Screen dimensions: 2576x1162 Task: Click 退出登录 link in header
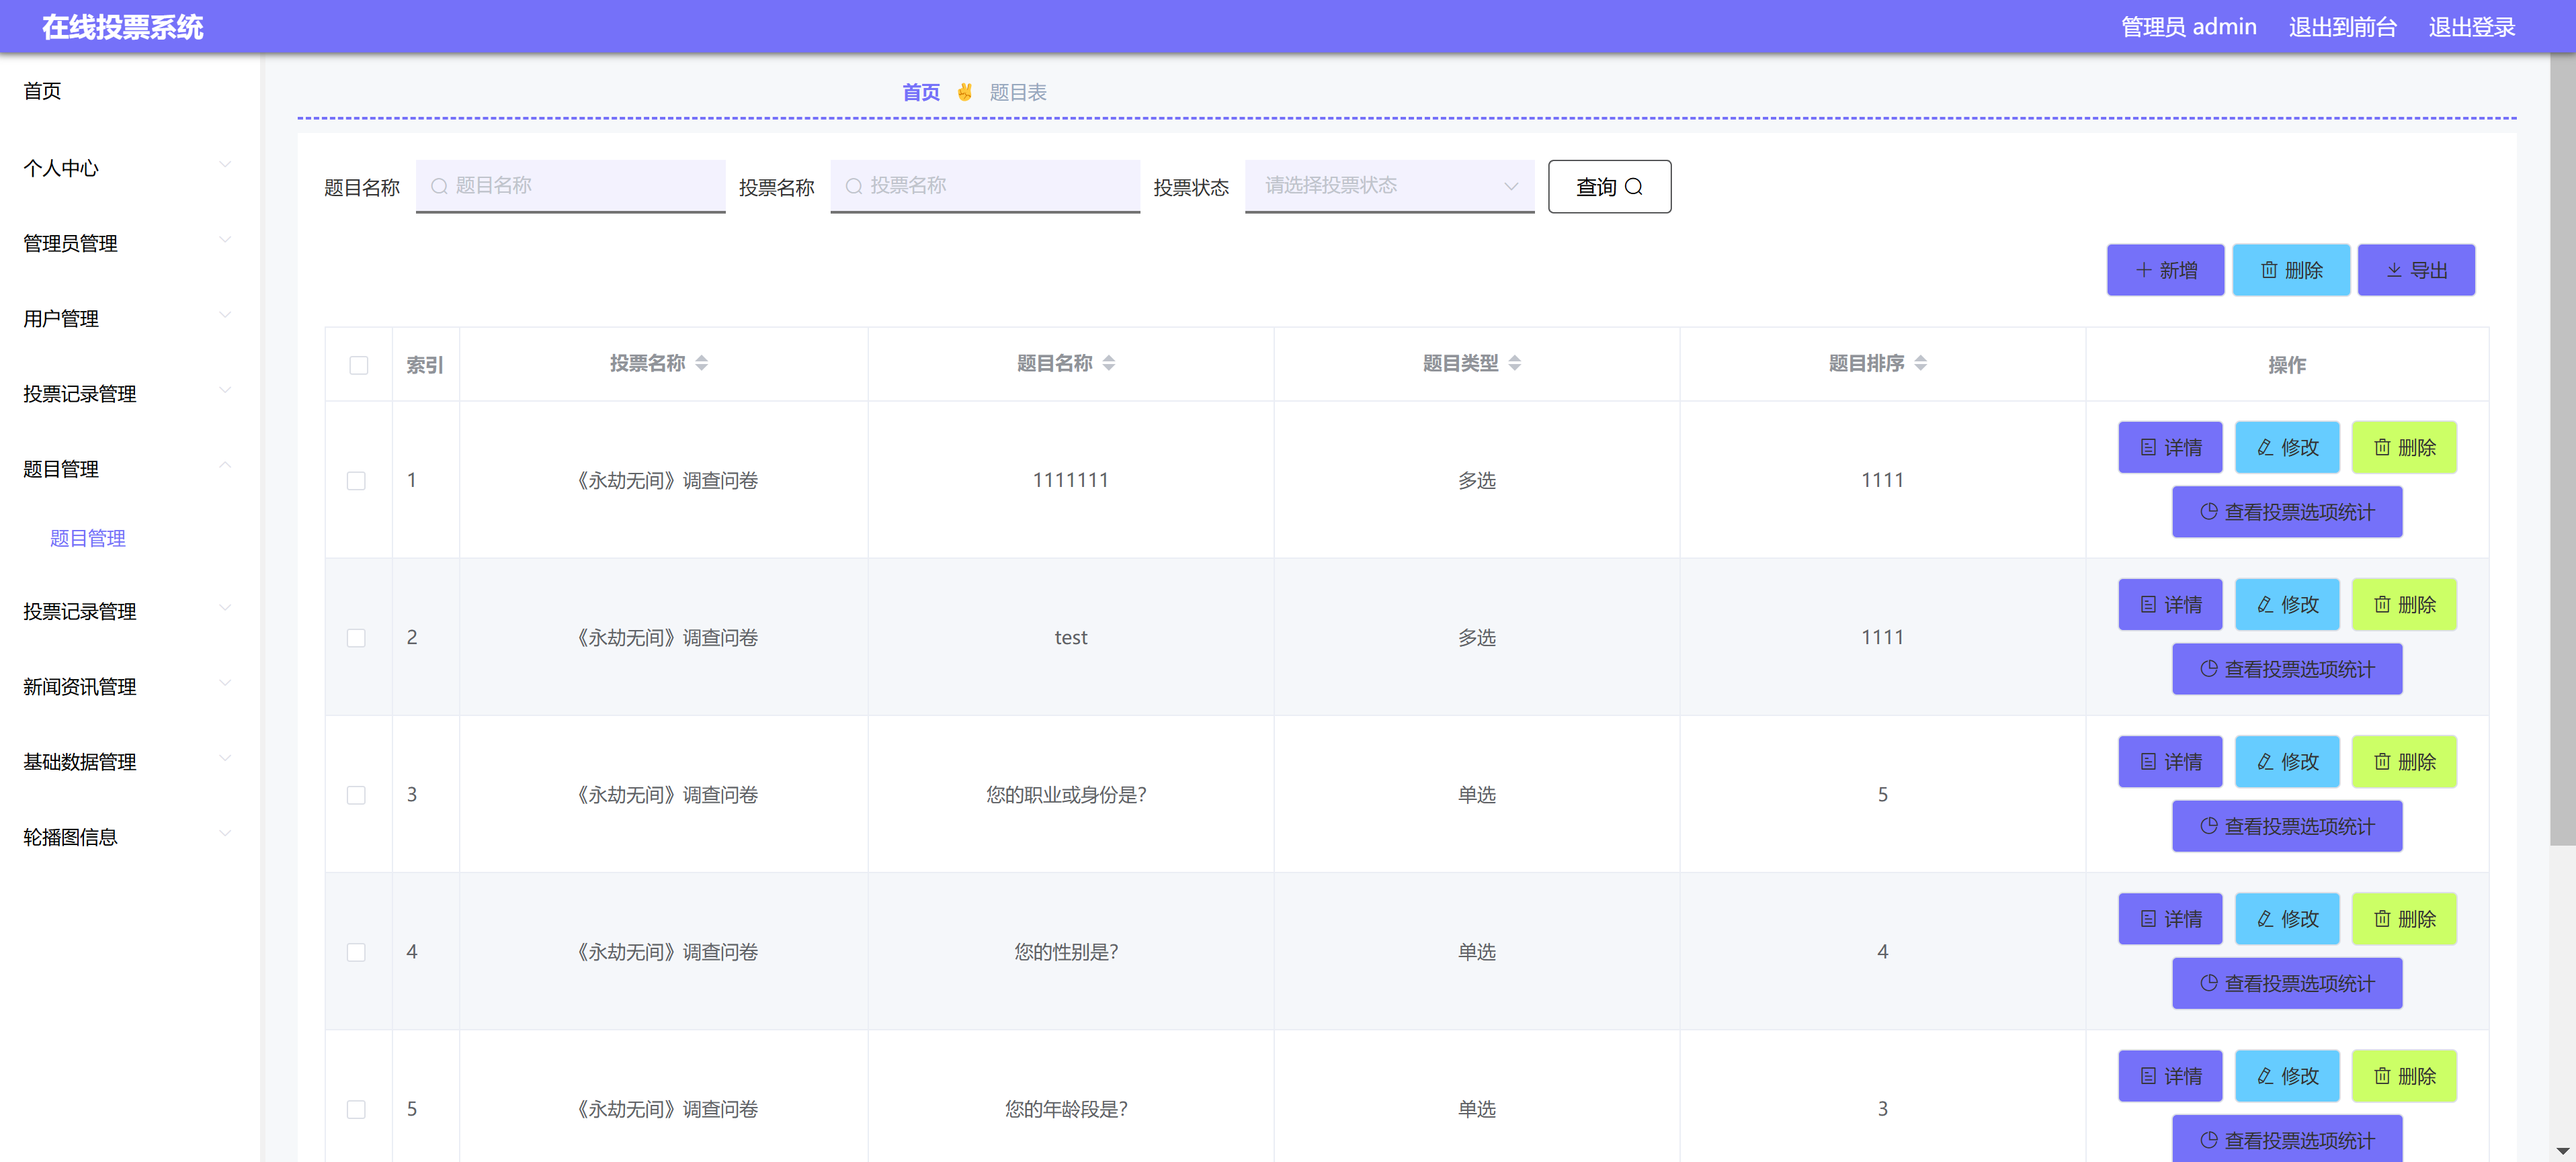(x=2471, y=27)
